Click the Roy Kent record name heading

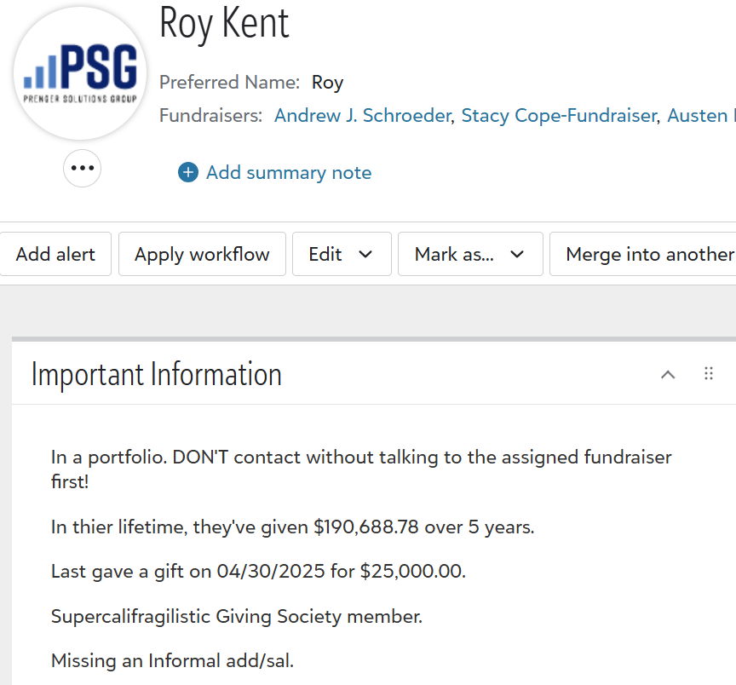224,23
